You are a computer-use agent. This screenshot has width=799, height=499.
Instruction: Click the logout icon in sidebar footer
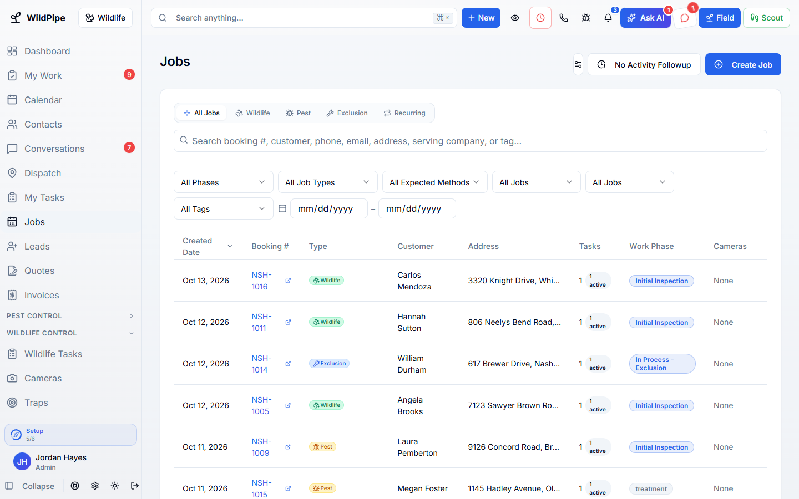pos(135,486)
